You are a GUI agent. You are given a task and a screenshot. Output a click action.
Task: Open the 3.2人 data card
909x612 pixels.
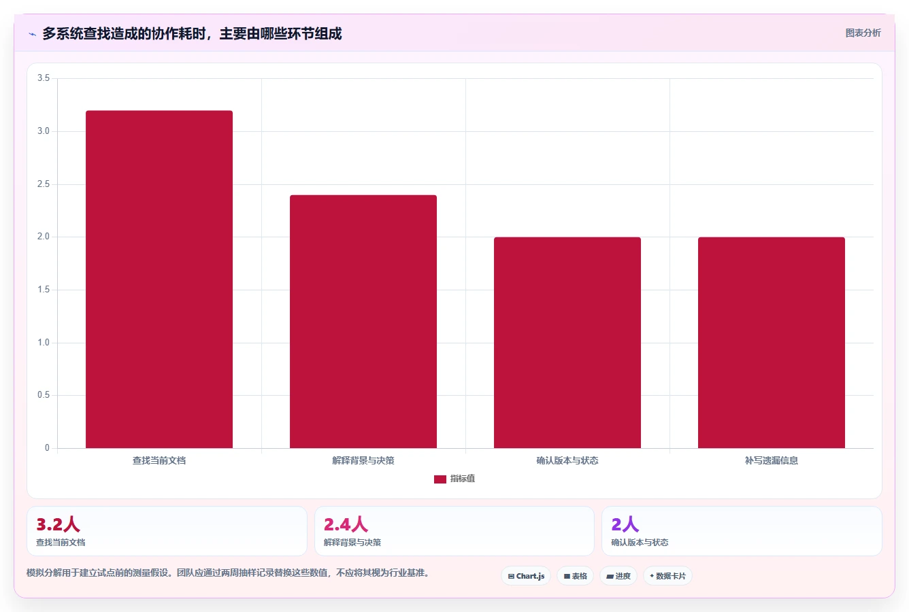(x=167, y=531)
